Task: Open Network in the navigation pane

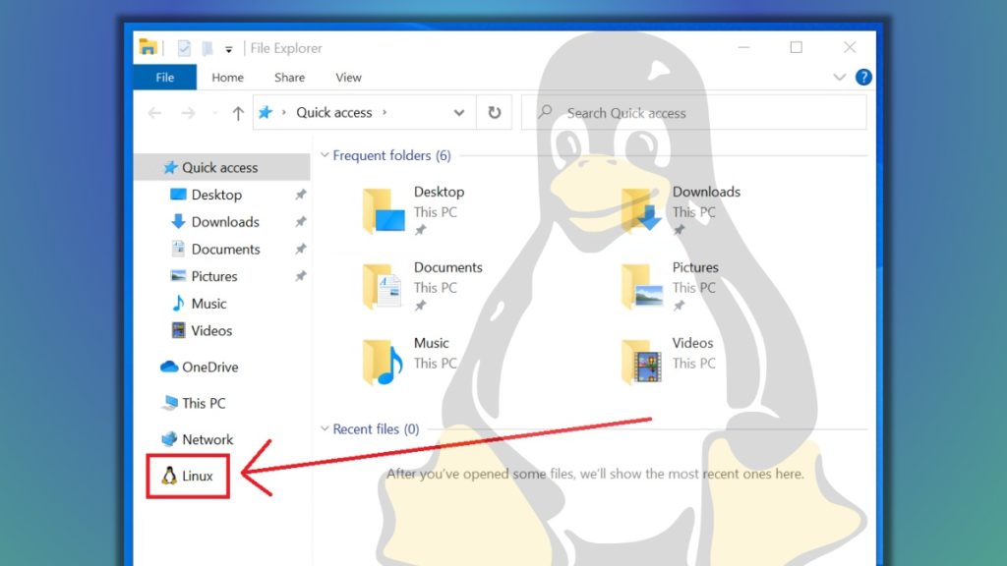Action: tap(207, 439)
